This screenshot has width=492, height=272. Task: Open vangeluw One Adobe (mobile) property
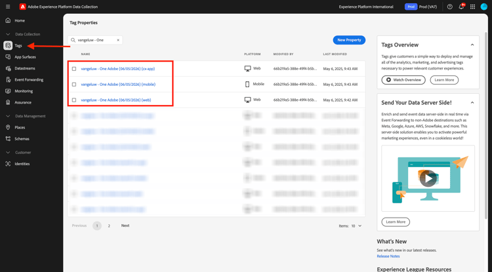(x=118, y=85)
